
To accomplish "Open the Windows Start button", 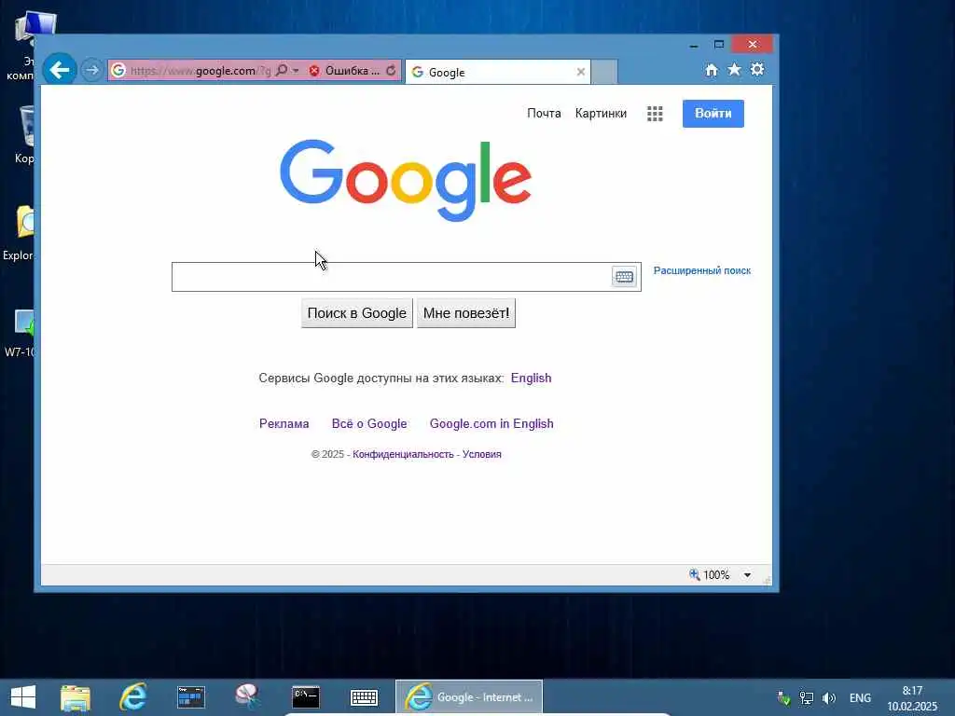I will (x=23, y=697).
